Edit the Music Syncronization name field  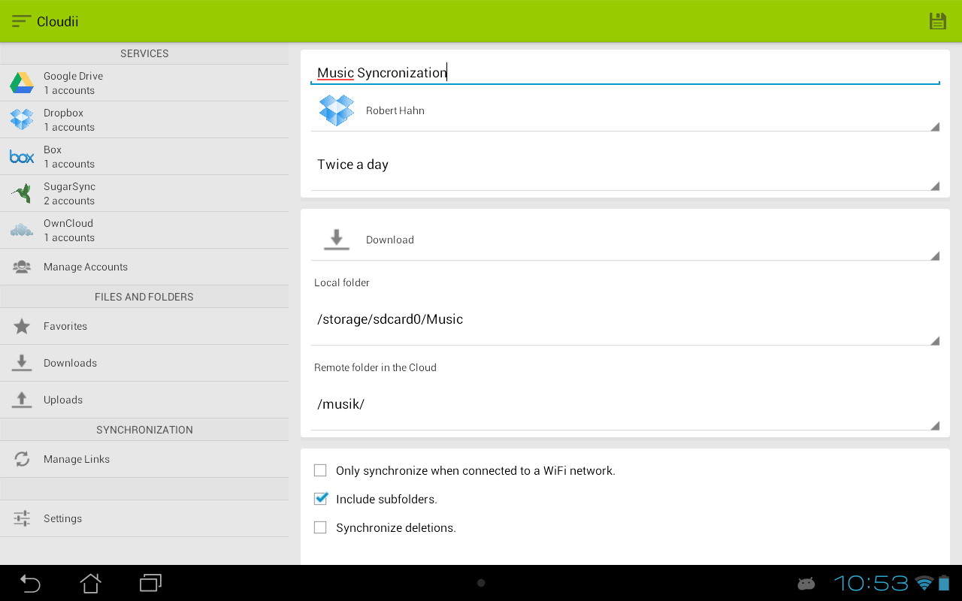tap(625, 73)
